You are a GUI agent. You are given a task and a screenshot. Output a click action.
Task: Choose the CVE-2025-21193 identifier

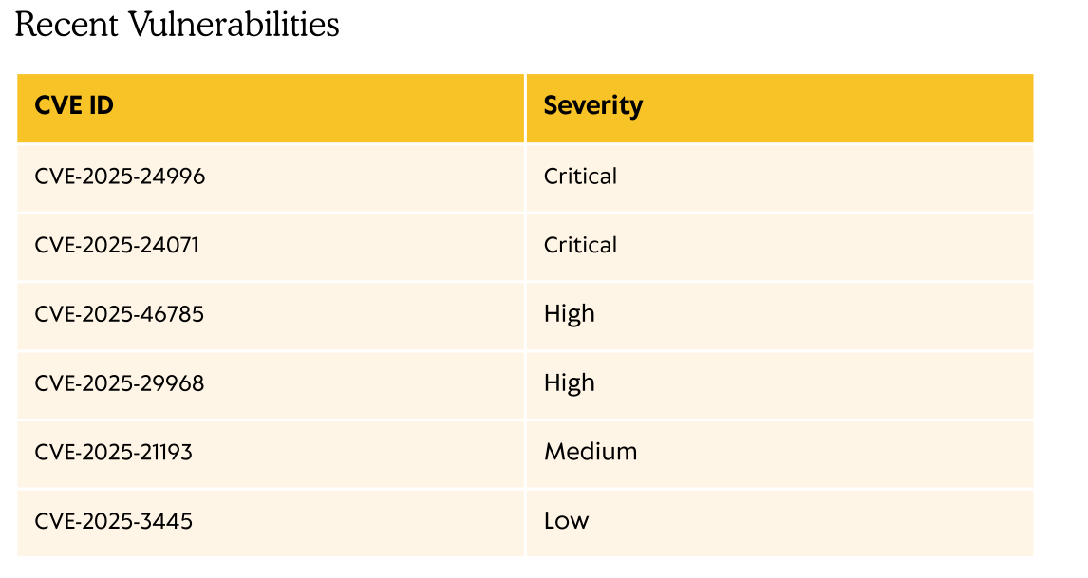tap(113, 452)
